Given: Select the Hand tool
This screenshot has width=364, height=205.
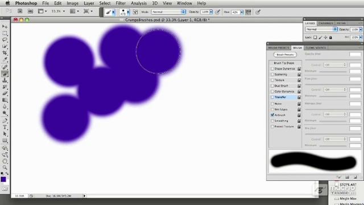Looking at the screenshot, I should coord(5,161).
